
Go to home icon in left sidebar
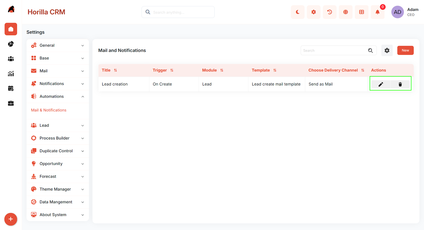11,29
